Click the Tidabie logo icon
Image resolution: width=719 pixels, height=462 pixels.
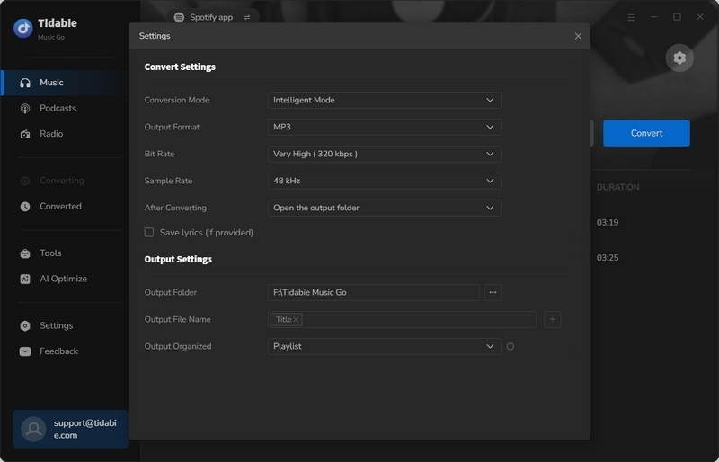tap(23, 28)
